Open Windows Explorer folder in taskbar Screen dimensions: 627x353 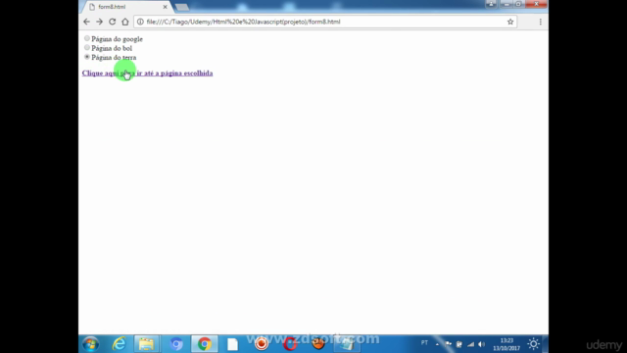tap(146, 344)
